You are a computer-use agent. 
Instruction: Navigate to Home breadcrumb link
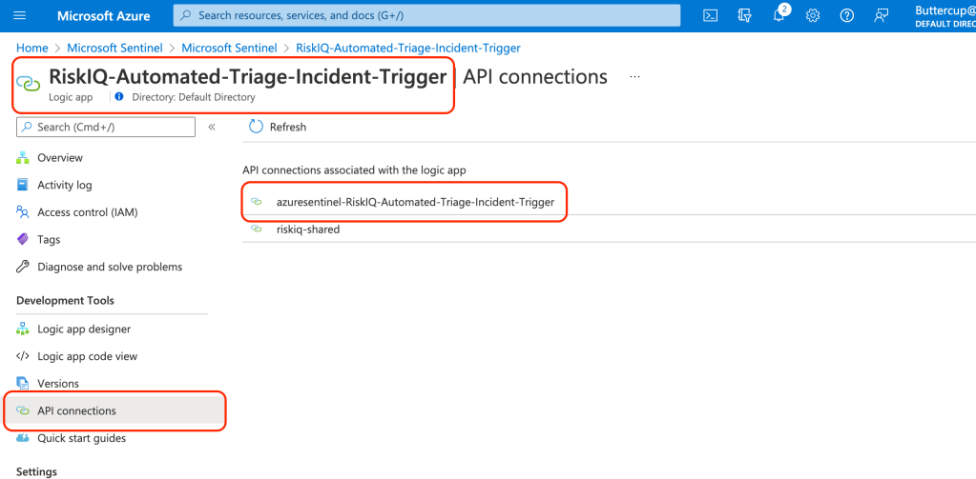point(32,48)
